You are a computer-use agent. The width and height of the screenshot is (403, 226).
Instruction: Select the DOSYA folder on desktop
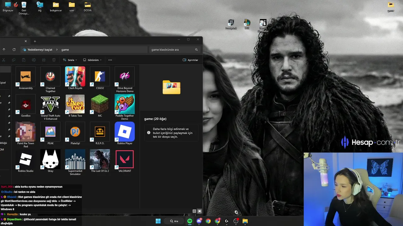pyautogui.click(x=88, y=7)
